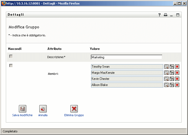Click the Annulla cancel icon

click(43, 109)
